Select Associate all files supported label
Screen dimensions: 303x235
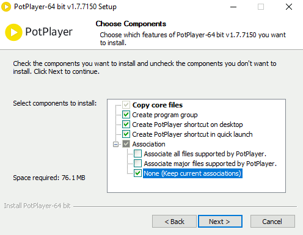point(205,154)
